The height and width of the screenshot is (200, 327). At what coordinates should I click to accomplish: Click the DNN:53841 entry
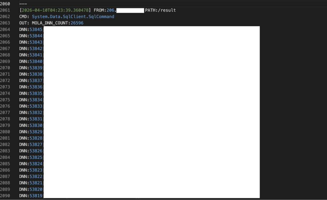31,55
